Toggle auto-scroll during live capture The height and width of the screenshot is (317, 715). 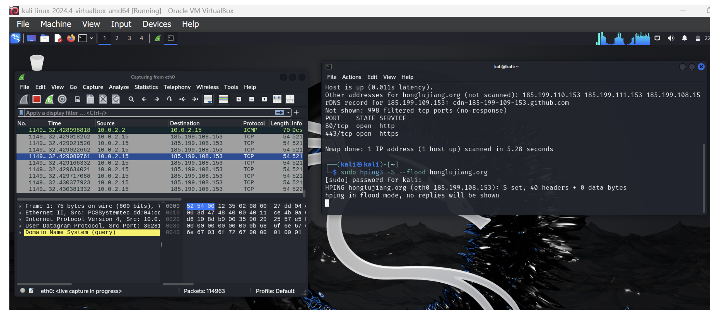pos(208,99)
